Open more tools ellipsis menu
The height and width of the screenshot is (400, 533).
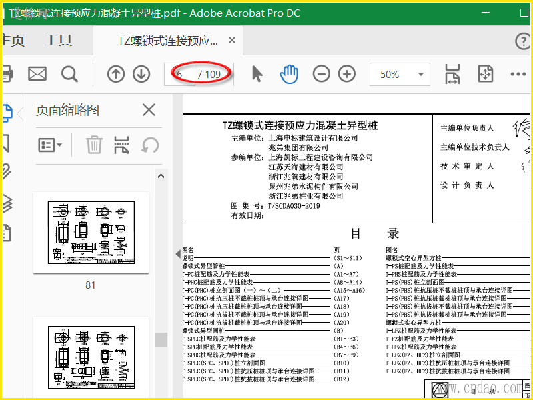coord(518,74)
